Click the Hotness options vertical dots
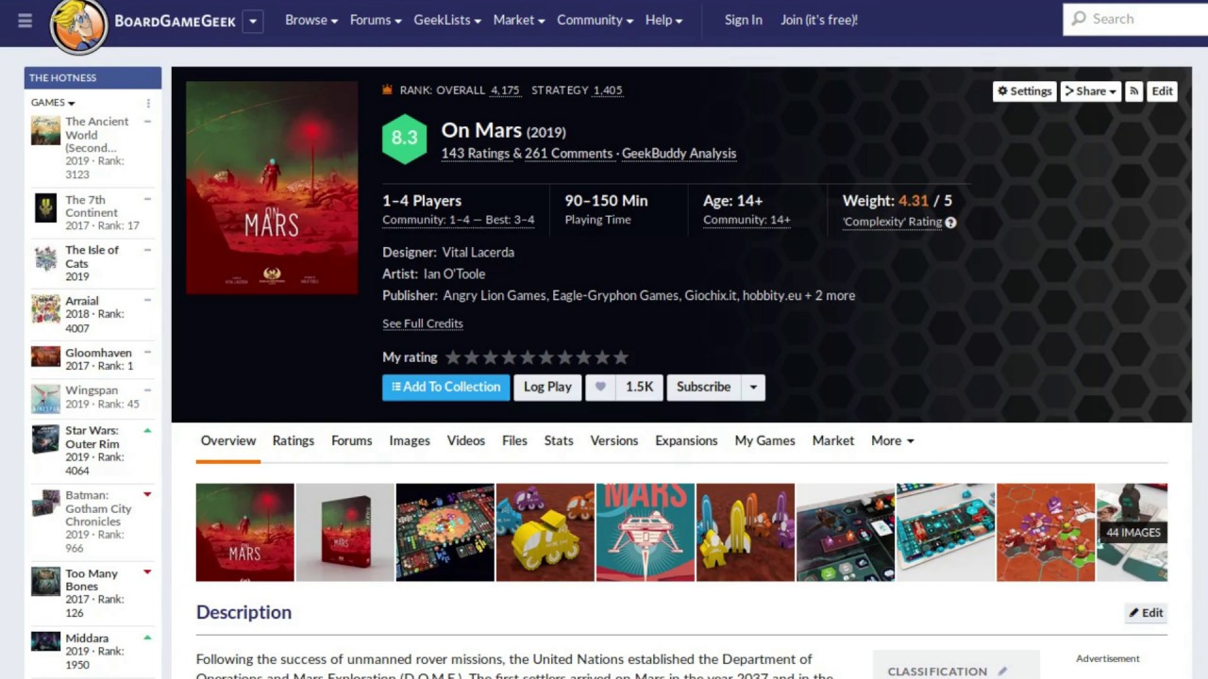Viewport: 1208px width, 679px height. tap(148, 103)
